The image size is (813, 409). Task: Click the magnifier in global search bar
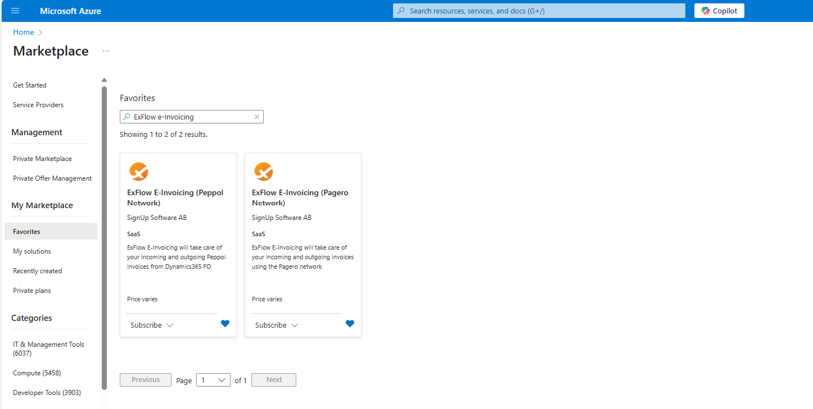[401, 11]
